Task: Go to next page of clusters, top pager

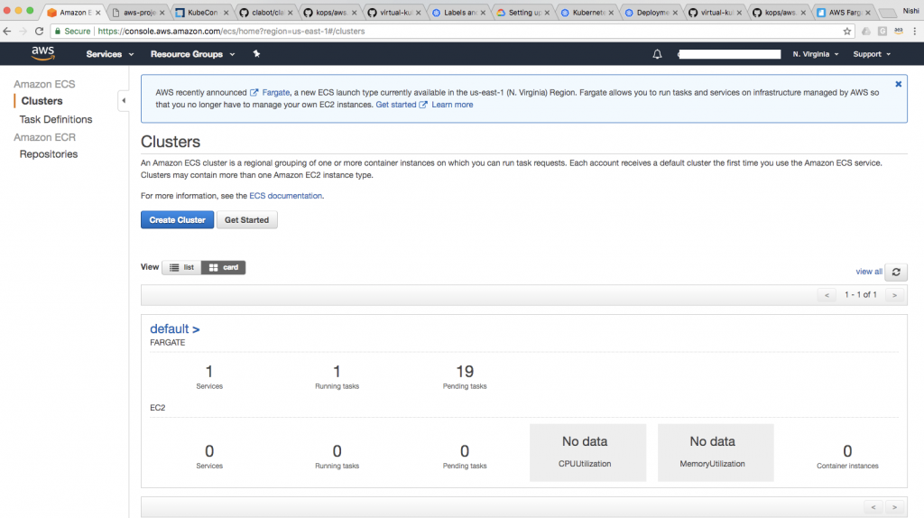Action: [x=894, y=295]
